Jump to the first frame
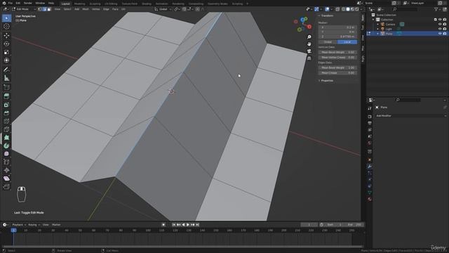Viewport: 449px width, 253px height. (174, 225)
